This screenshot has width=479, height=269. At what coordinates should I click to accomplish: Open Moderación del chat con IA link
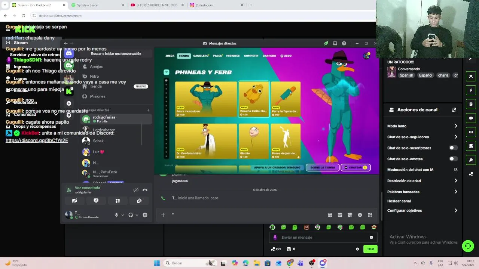(422, 170)
